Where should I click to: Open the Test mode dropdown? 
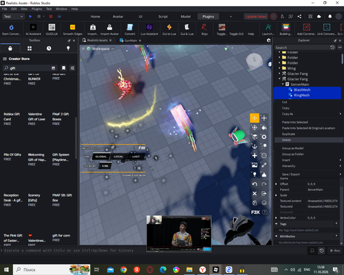tap(13, 16)
